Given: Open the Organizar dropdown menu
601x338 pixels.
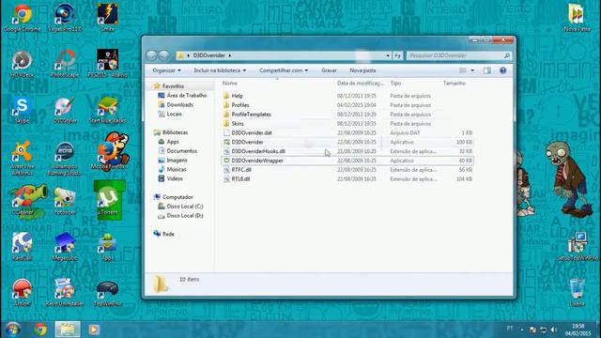Looking at the screenshot, I should click(166, 70).
